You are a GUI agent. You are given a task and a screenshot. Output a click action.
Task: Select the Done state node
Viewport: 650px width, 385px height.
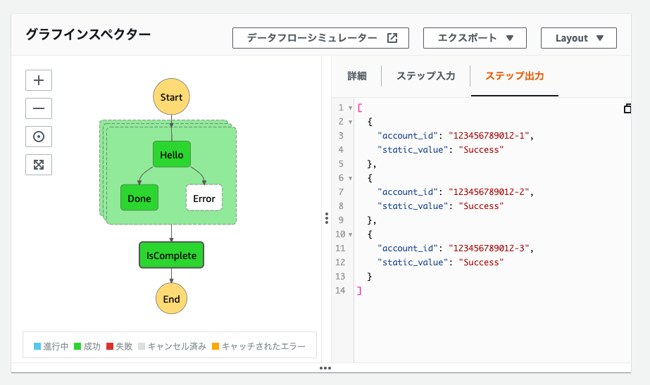(x=139, y=198)
